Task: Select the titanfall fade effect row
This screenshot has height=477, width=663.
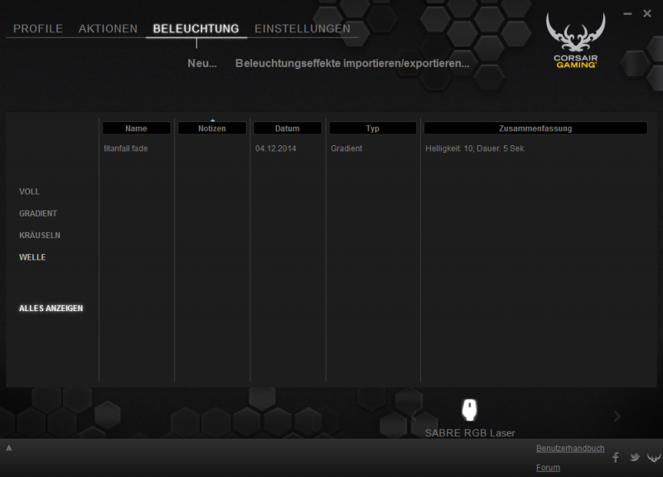Action: coord(126,148)
